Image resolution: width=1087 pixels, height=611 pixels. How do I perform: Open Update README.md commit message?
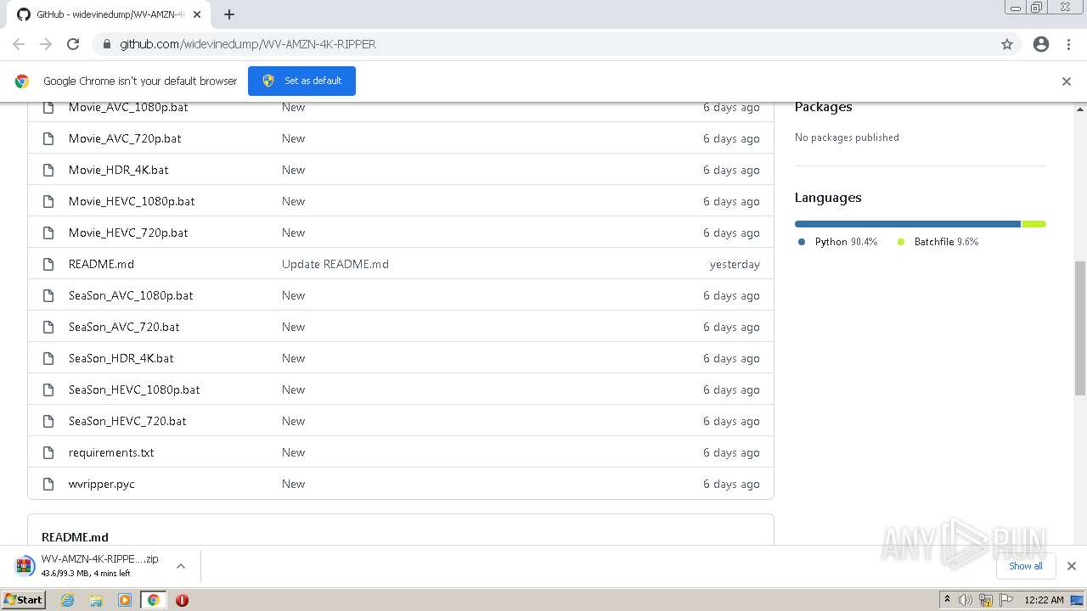tap(335, 264)
